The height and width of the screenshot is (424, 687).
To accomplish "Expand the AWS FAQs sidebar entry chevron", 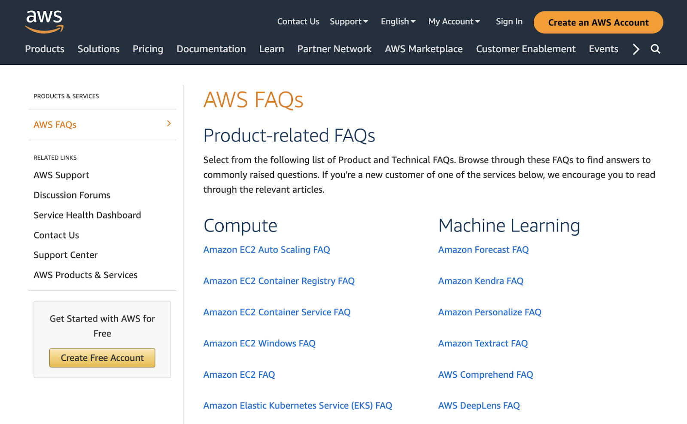I will [169, 123].
